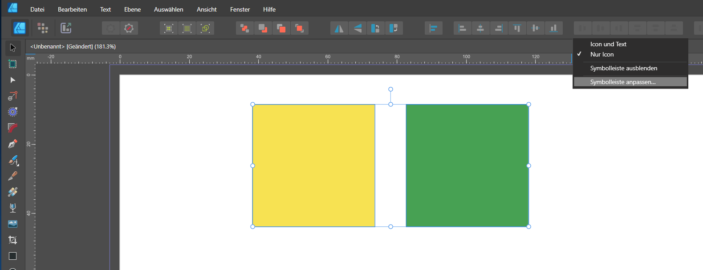
Task: Flip selection vertically
Action: pos(358,28)
